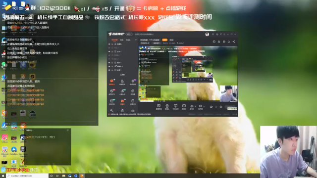Image resolution: width=317 pixels, height=178 pixels.
Task: Click leftmost icon in the preview header row
Action: 214,42
